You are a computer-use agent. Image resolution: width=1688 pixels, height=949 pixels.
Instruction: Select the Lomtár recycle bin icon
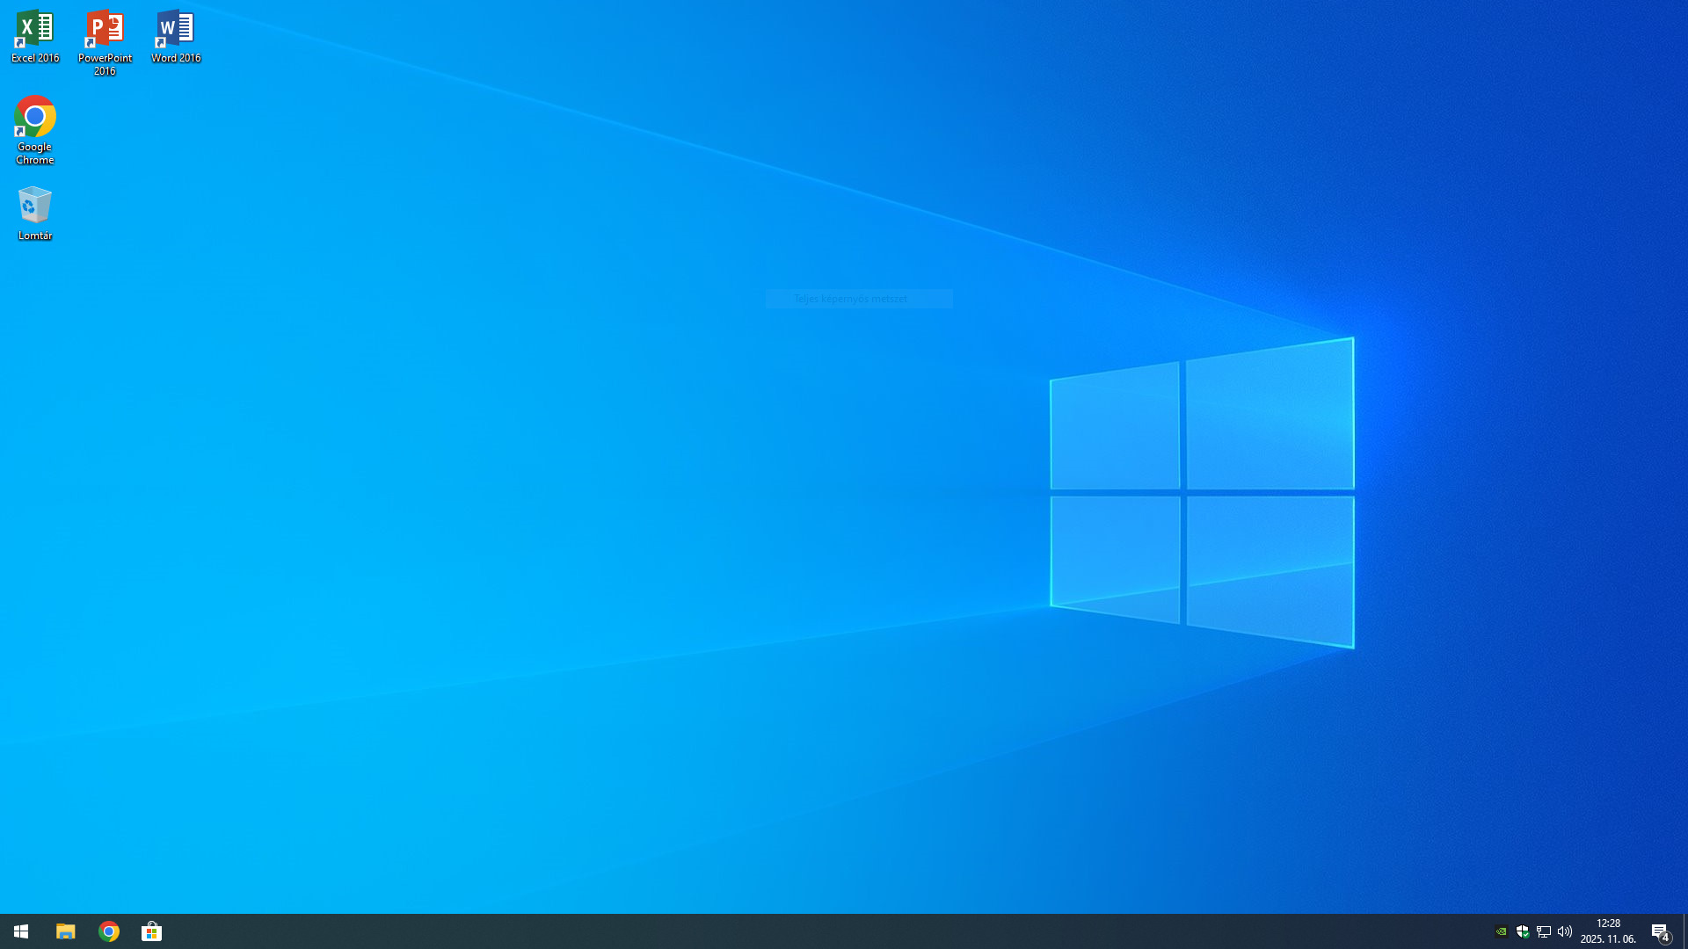click(35, 213)
